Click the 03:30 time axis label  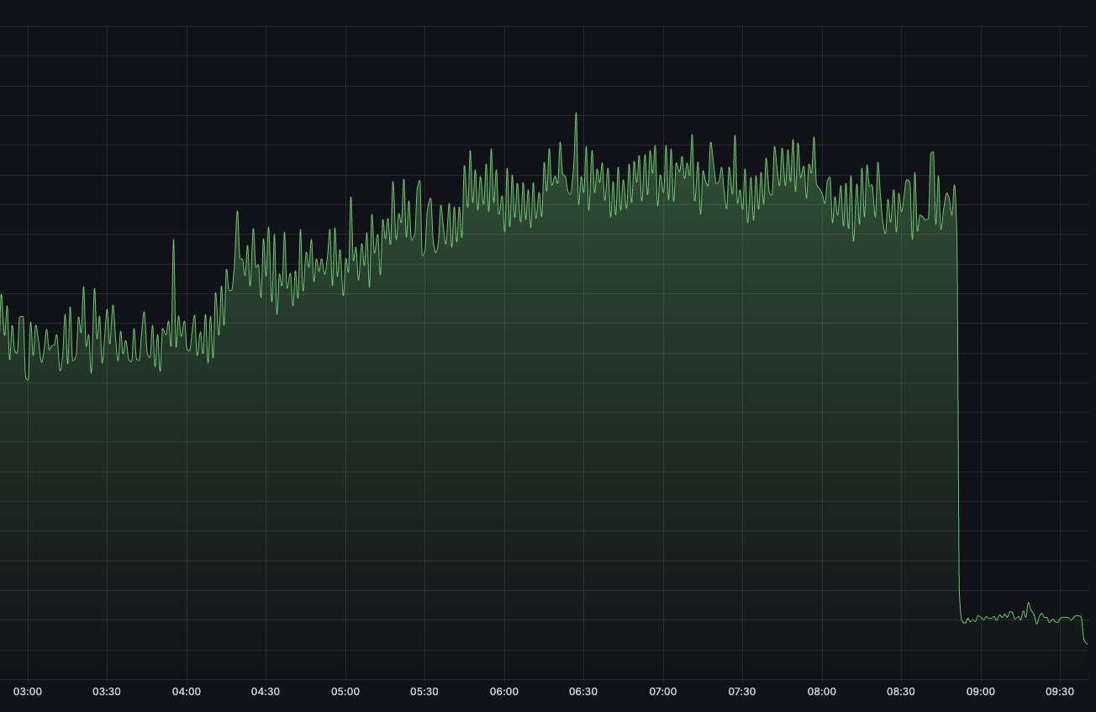(107, 692)
